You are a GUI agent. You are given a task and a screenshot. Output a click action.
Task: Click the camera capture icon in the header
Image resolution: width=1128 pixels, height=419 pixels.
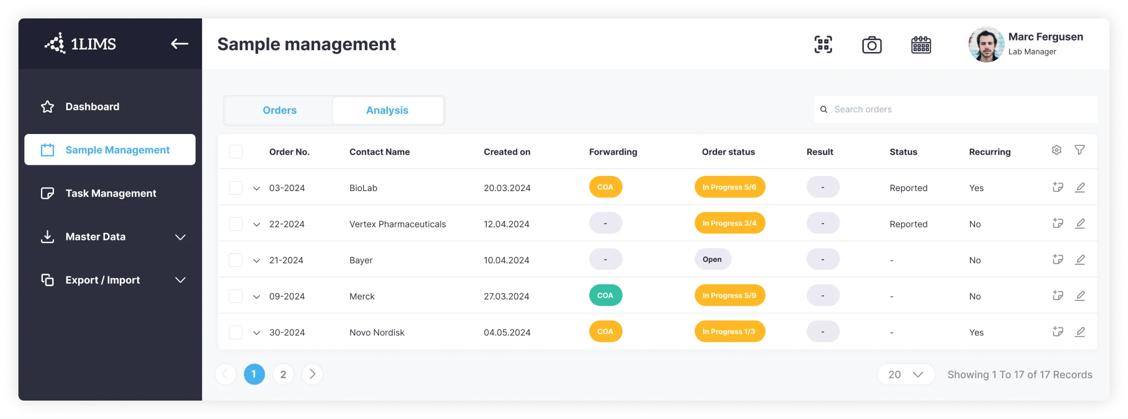[872, 44]
